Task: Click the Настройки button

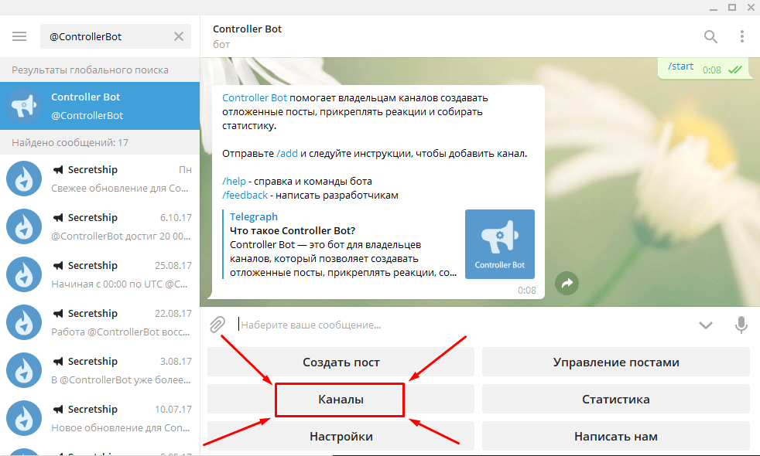Action: [341, 436]
